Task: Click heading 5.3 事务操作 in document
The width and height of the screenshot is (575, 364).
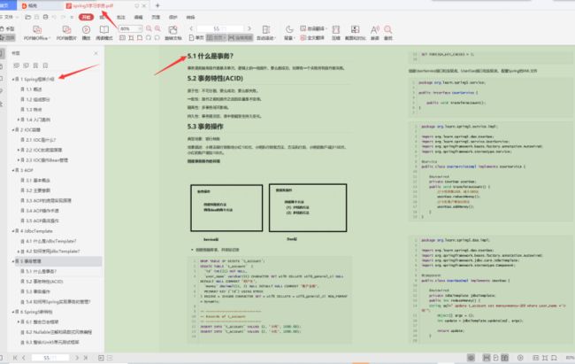Action: click(x=205, y=127)
